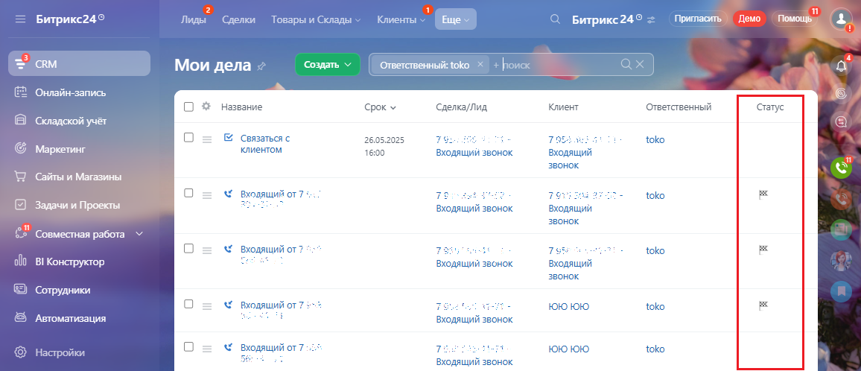Click the magnifier search icon in top bar
Image resolution: width=861 pixels, height=371 pixels.
coord(555,19)
